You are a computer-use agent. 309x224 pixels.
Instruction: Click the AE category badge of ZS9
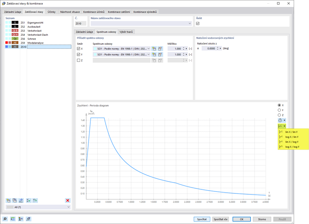coord(15,43)
